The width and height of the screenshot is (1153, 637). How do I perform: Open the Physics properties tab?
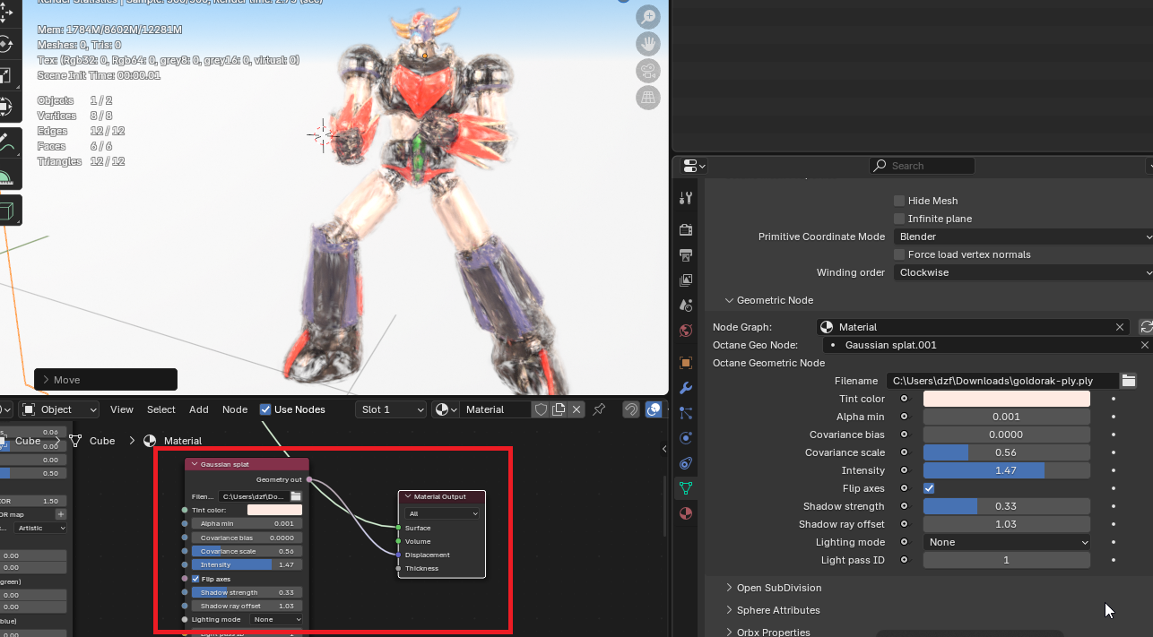pos(686,438)
